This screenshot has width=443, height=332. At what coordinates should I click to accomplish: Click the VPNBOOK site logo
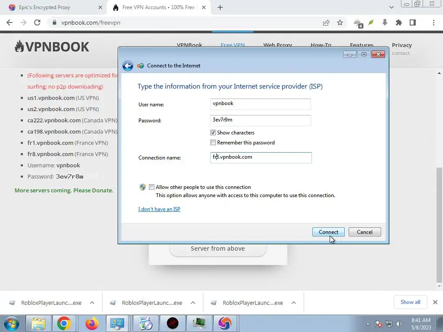tap(52, 47)
